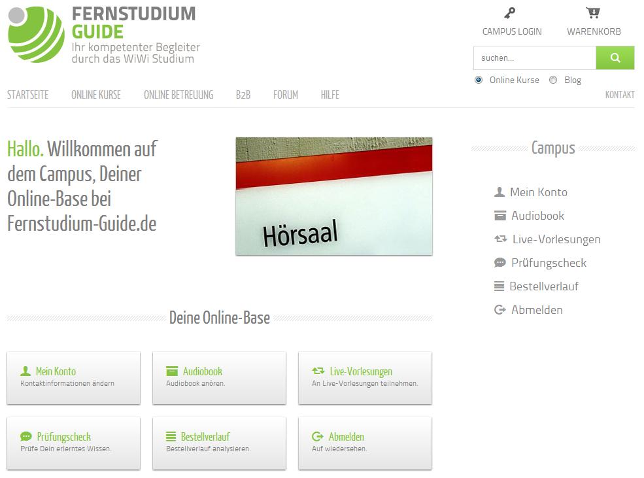Viewport: 644px width, 478px height.
Task: Click the green box icon in Audiobook card
Action: (x=172, y=371)
